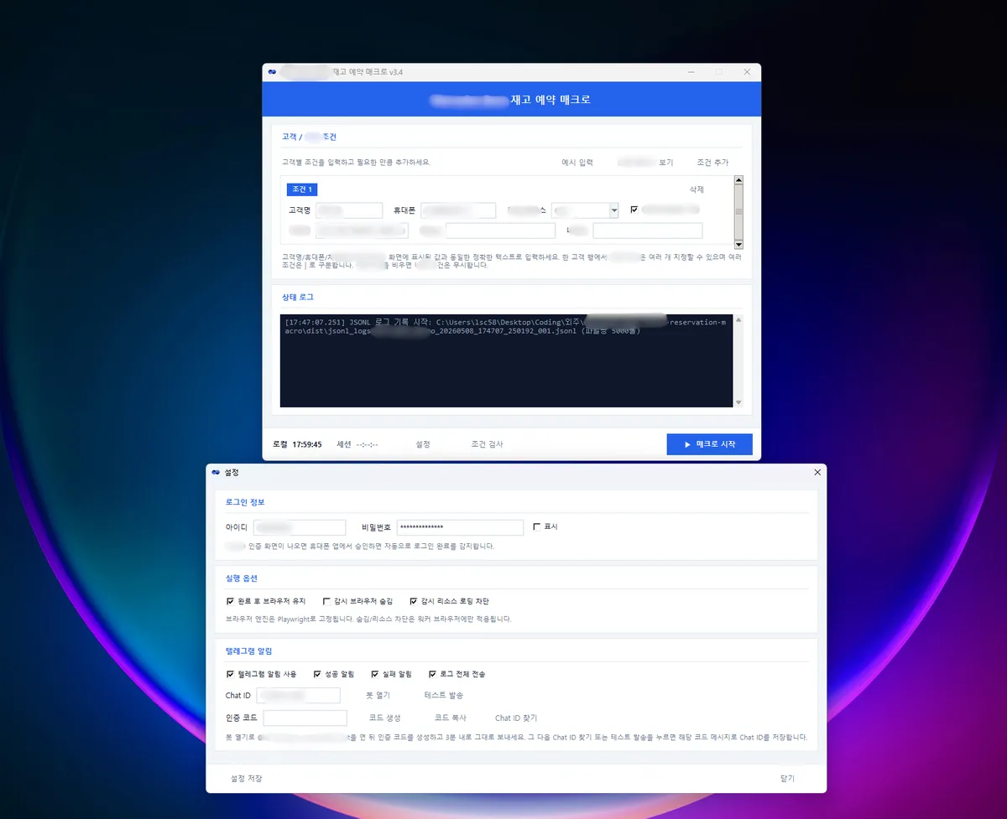The image size is (1007, 819).
Task: Focus the 인증 코드 input field
Action: [x=305, y=718]
